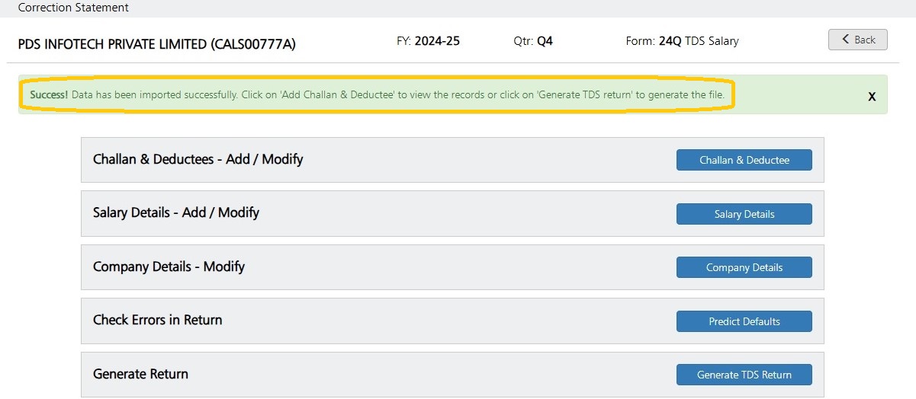Click the Back button
916x399 pixels.
pos(857,40)
